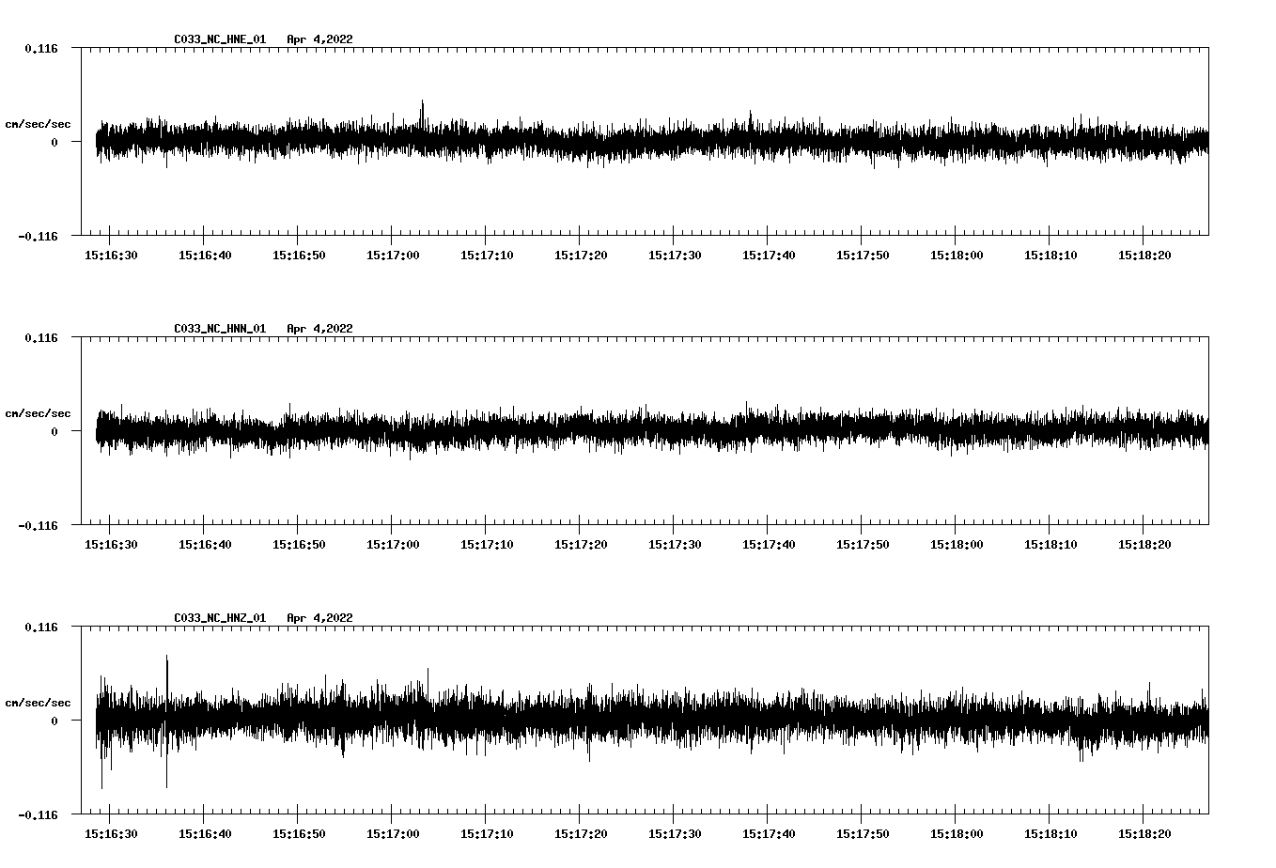
Task: Pick the 15:16:50 time label under the HNN plot
Action: (x=299, y=544)
